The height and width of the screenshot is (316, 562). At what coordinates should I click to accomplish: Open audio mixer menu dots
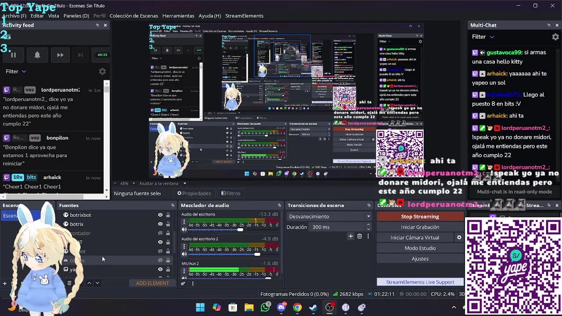coord(192,284)
